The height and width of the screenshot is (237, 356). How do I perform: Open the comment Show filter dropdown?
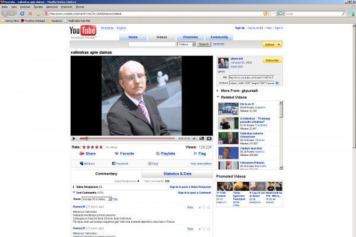click(110, 199)
